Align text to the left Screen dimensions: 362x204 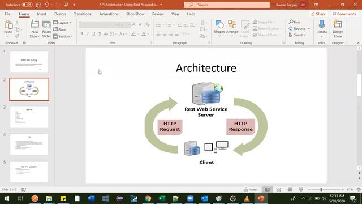coord(158,34)
